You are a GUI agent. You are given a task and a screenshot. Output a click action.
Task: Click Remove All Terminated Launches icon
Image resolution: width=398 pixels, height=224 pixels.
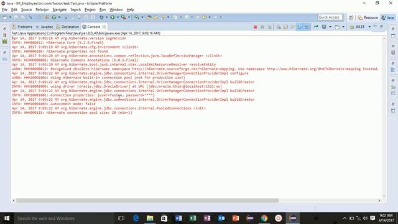pyautogui.click(x=269, y=27)
